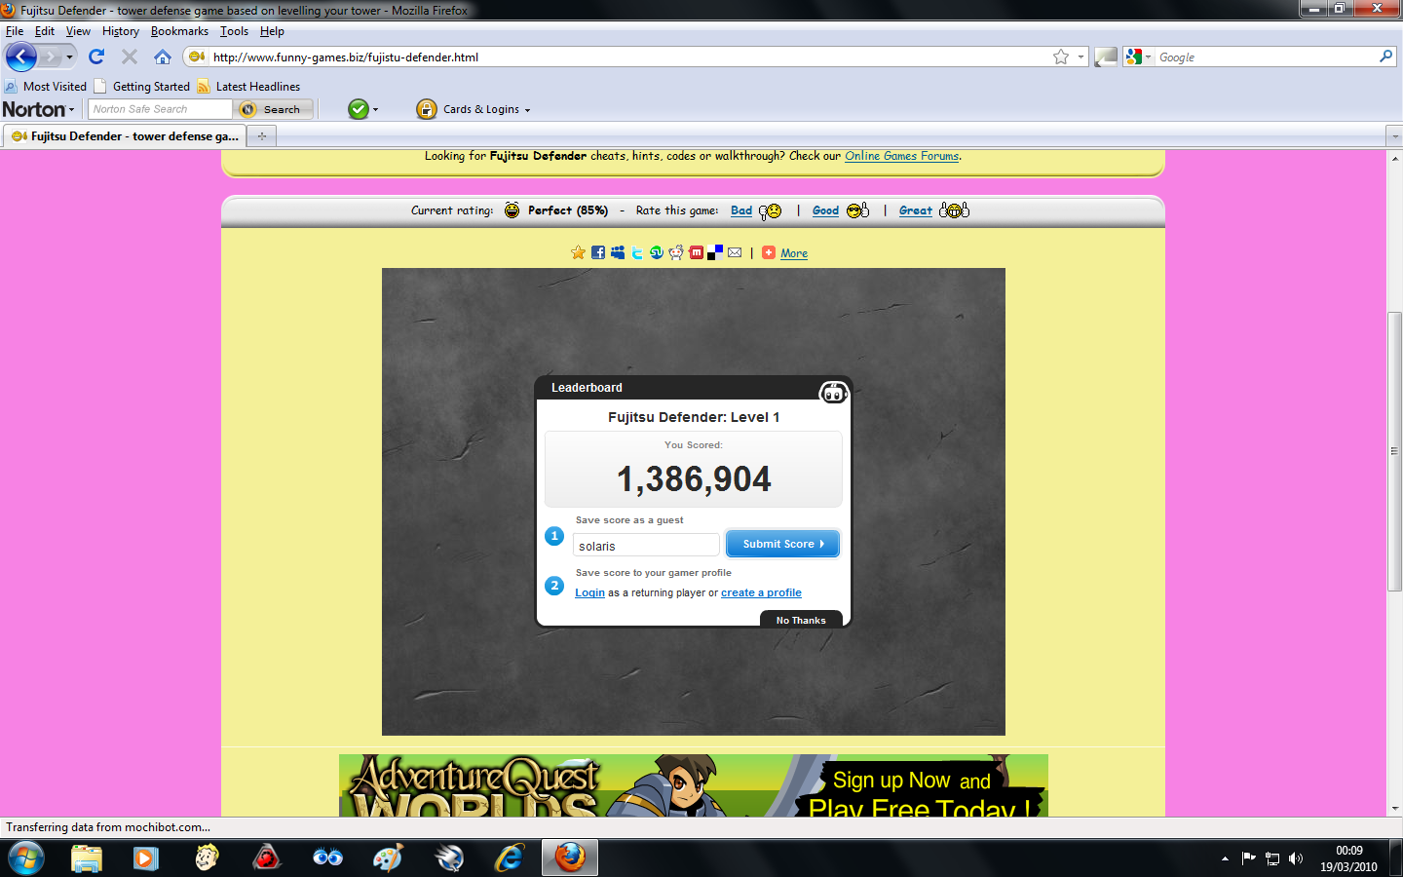Open the list-all-tabs dropdown
Image resolution: width=1403 pixels, height=877 pixels.
(1394, 136)
